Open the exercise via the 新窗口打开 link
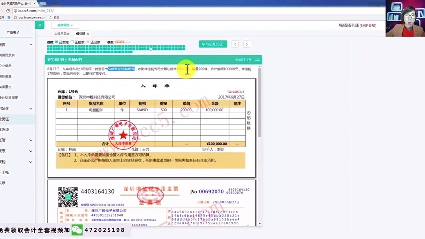This screenshot has width=425, height=239. 244,59
